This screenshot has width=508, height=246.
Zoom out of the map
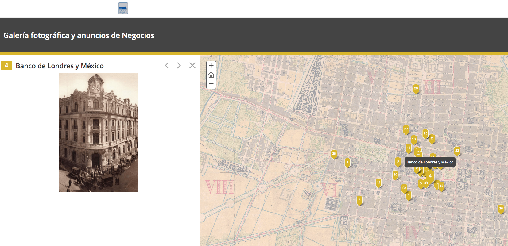coord(211,84)
